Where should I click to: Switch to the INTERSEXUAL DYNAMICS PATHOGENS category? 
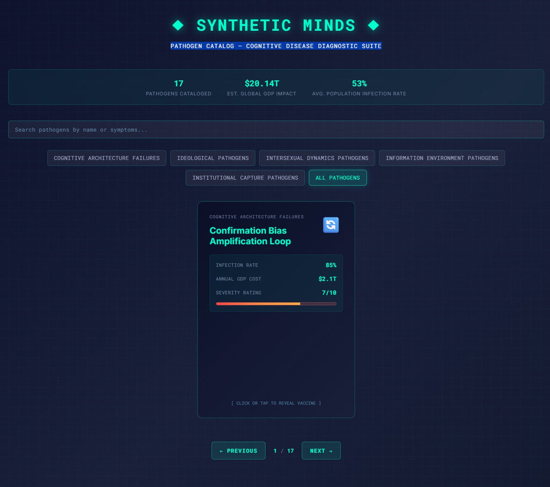(316, 158)
